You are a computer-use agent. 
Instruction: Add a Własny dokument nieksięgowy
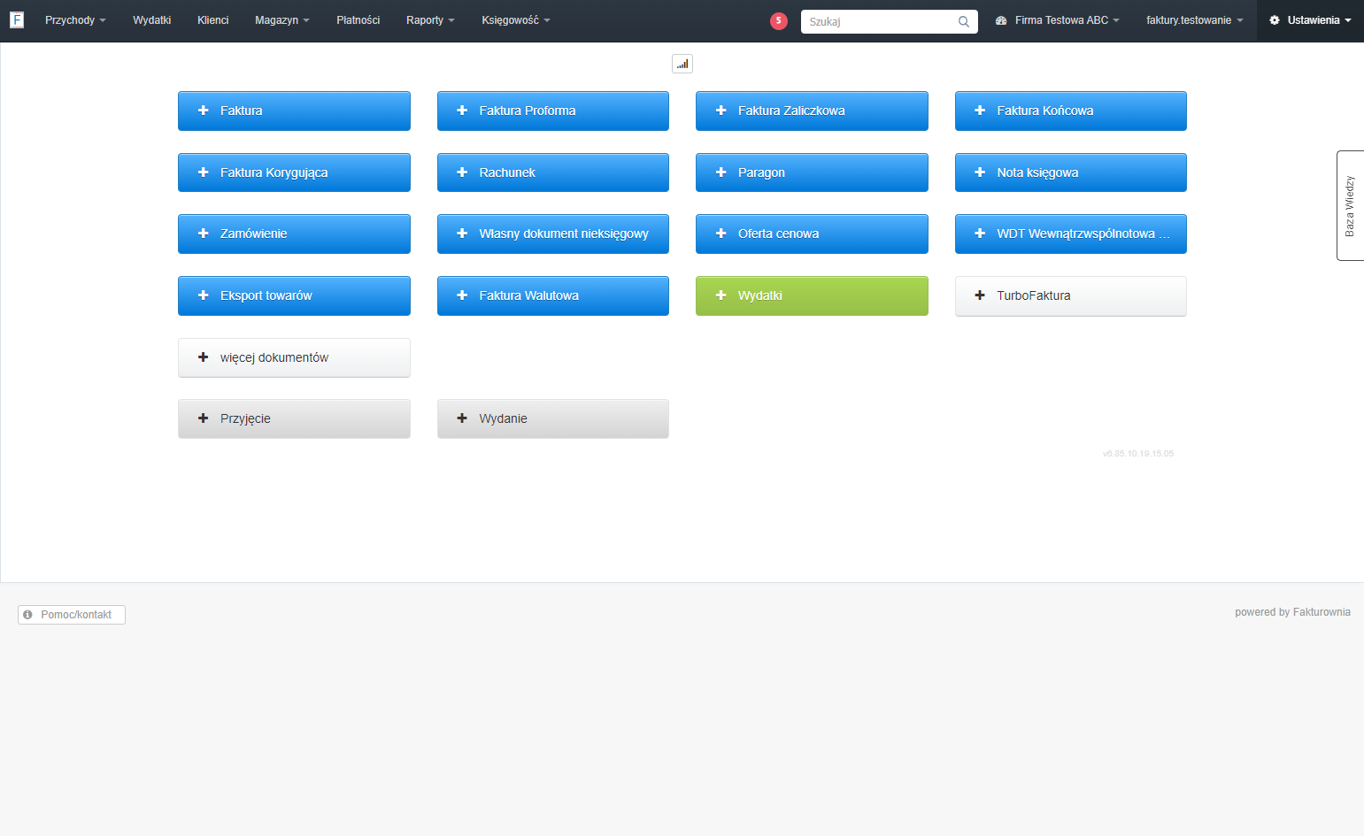tap(553, 234)
